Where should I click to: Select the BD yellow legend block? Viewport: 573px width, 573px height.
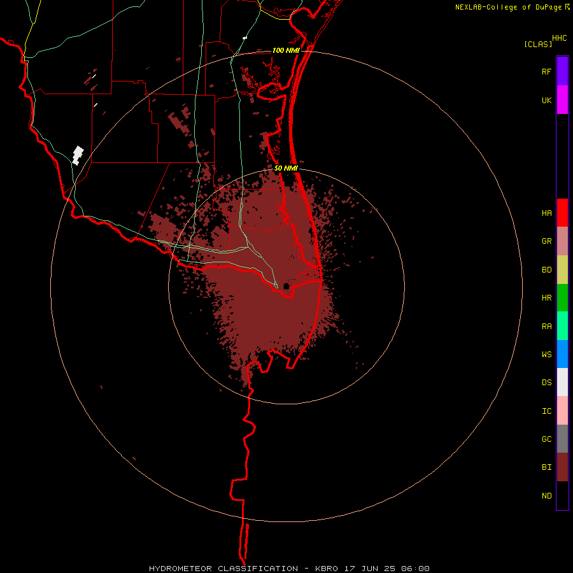click(x=562, y=270)
